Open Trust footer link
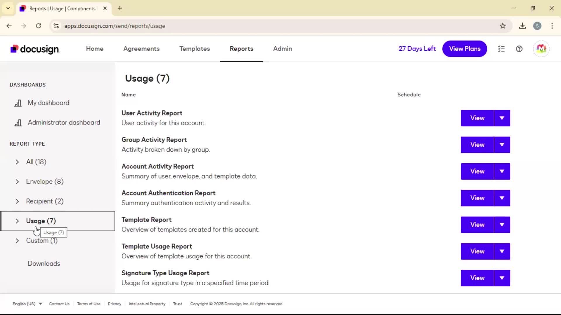This screenshot has height=315, width=561. (178, 304)
